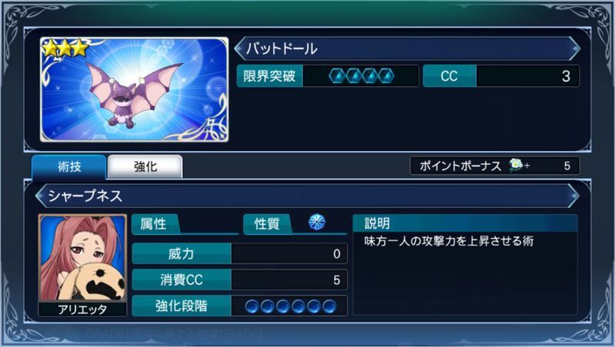Click the 消費CC row showing 5
615x347 pixels.
pyautogui.click(x=240, y=279)
